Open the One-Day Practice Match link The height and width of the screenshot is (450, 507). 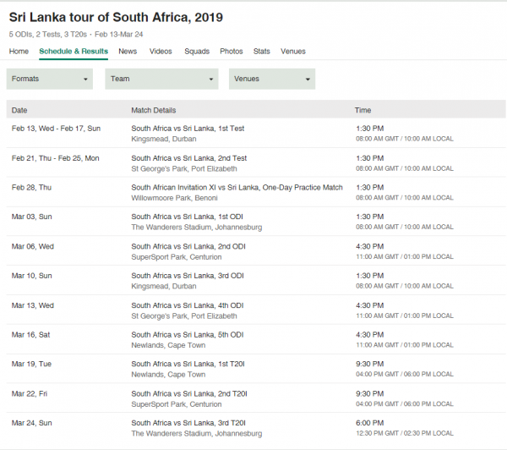tap(237, 188)
